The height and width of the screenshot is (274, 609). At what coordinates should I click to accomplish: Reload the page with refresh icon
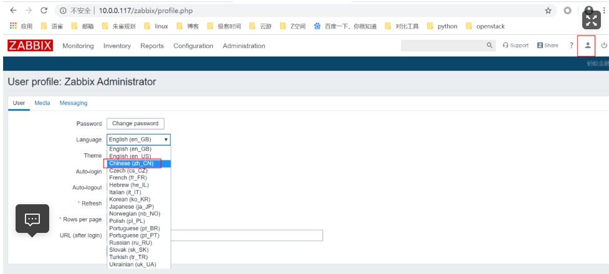(x=44, y=11)
